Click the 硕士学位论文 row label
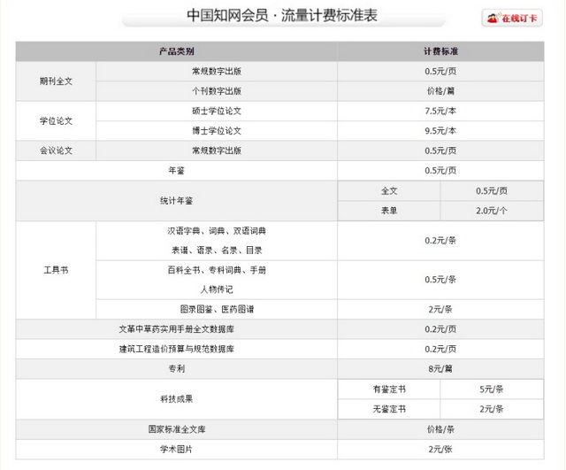Image resolution: width=566 pixels, height=470 pixels. tap(216, 111)
